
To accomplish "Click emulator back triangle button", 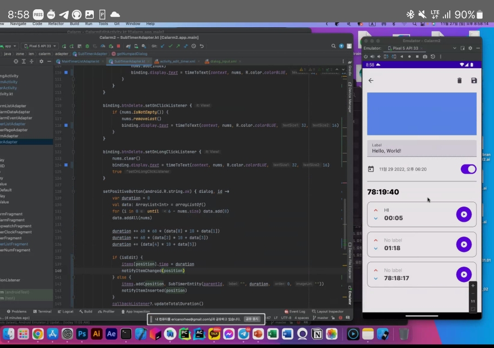I will pos(402,56).
